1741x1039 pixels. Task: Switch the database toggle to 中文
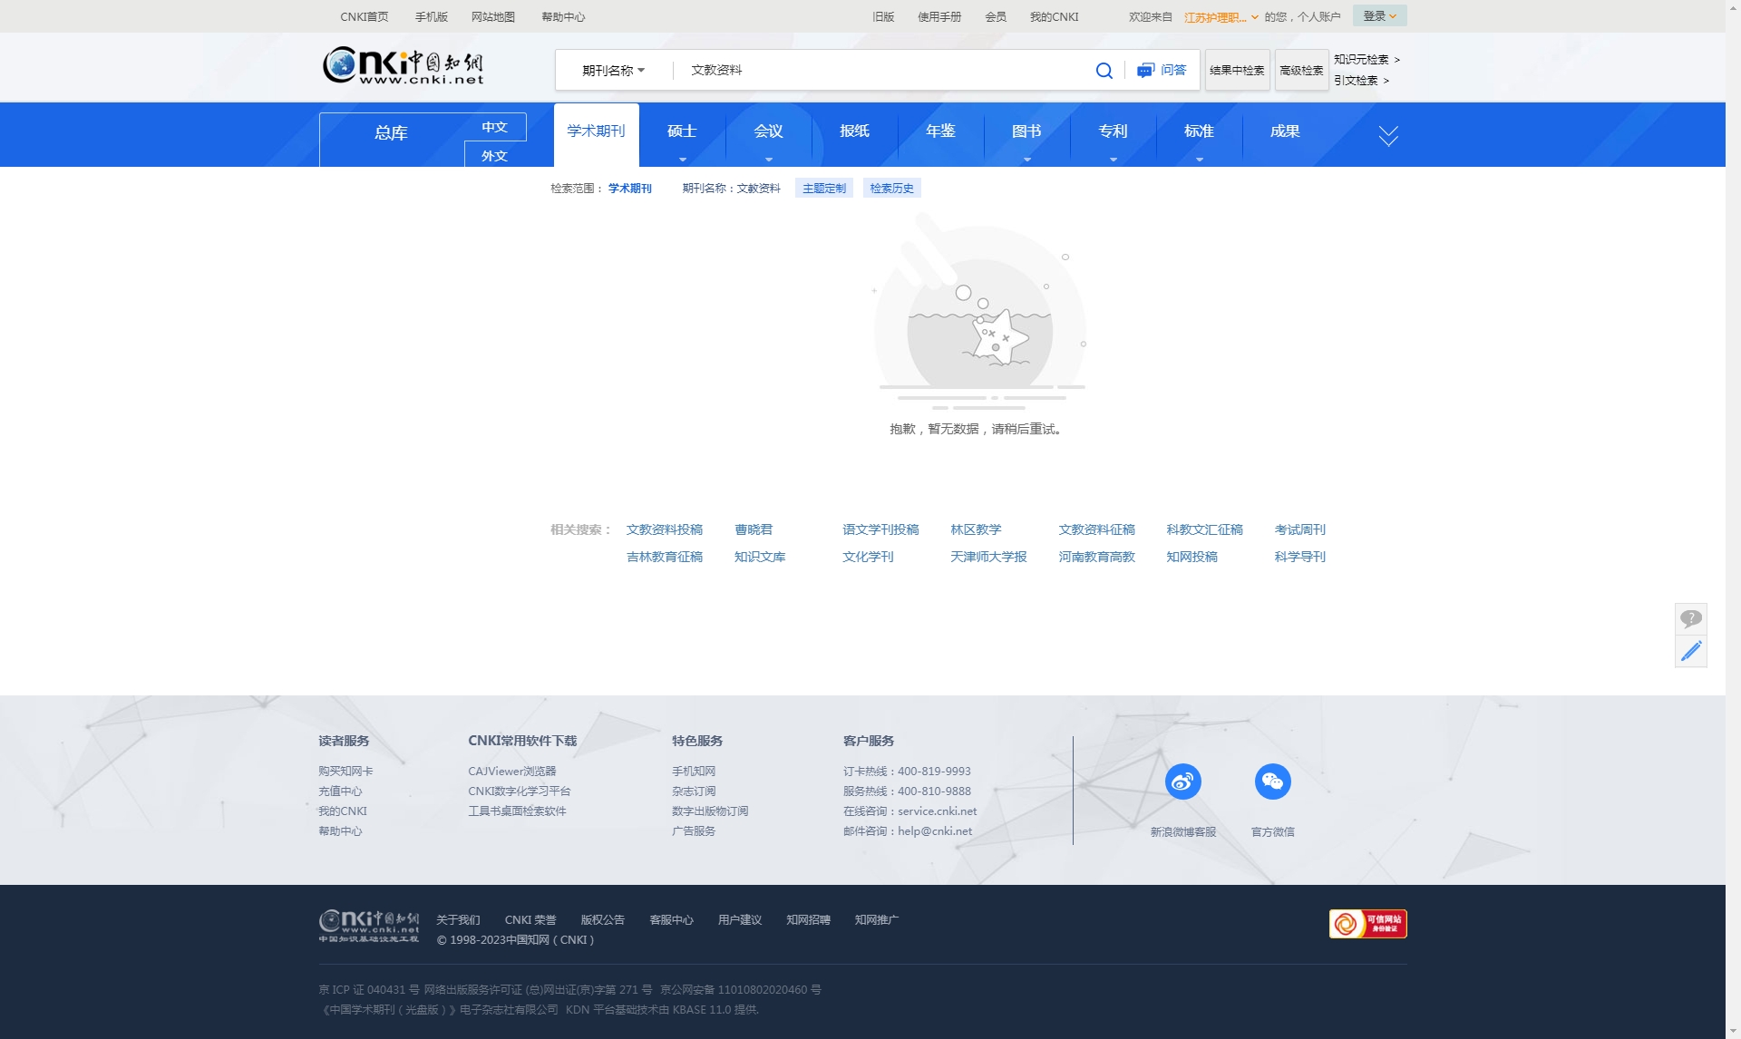pyautogui.click(x=494, y=127)
